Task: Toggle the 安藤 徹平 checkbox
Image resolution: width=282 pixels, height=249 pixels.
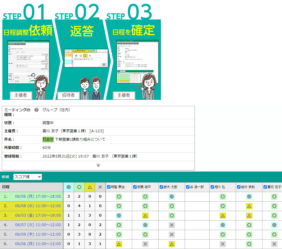Action: [x=135, y=187]
